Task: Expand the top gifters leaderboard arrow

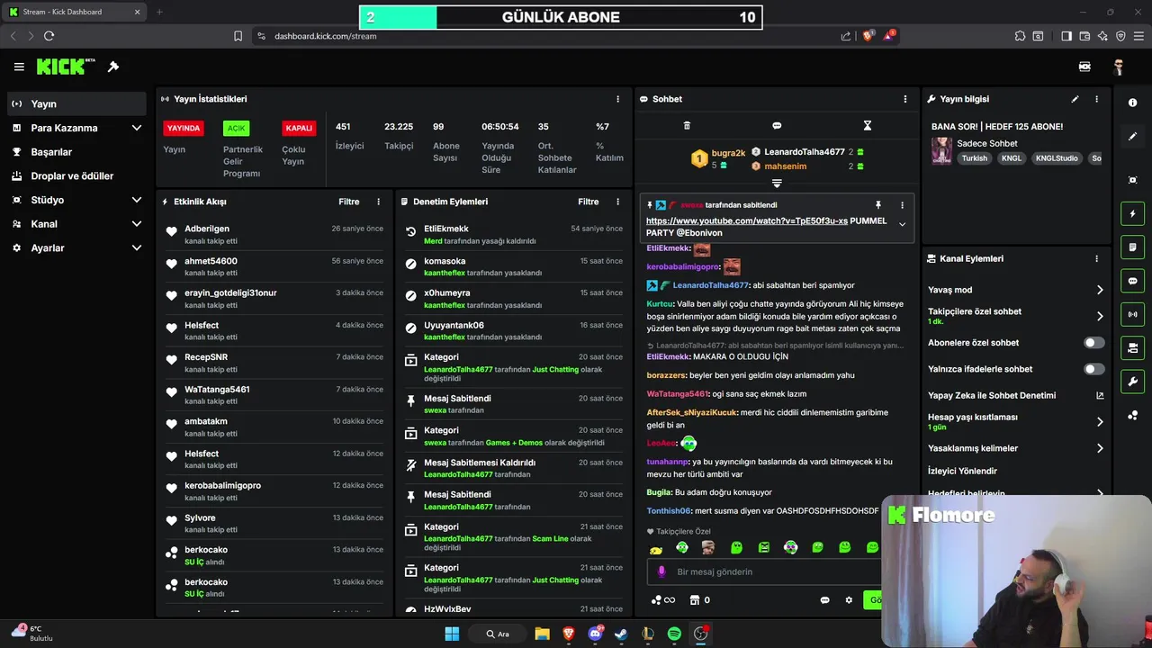Action: tap(777, 184)
